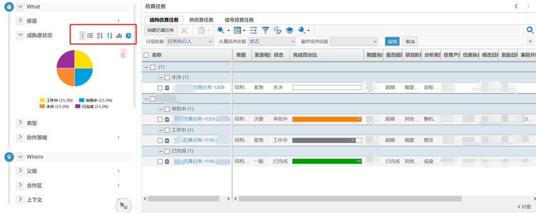This screenshot has height=214, width=536.
Task: Click the round cursor button at bottom of sidebar
Action: (123, 206)
